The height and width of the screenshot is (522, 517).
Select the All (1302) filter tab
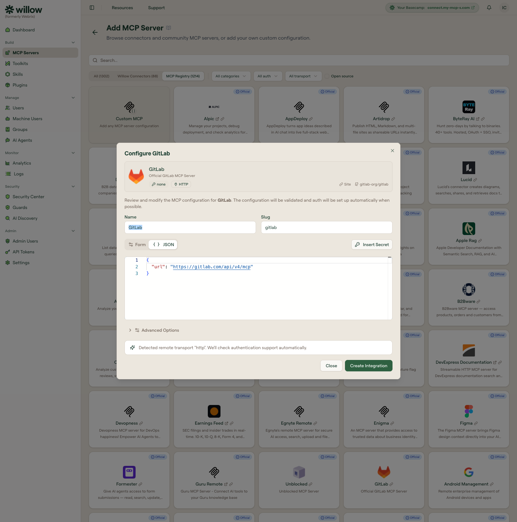(x=101, y=76)
